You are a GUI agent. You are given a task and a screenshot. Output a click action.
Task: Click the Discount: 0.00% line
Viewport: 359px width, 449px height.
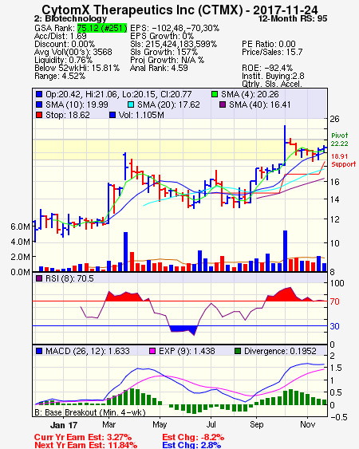tap(65, 44)
